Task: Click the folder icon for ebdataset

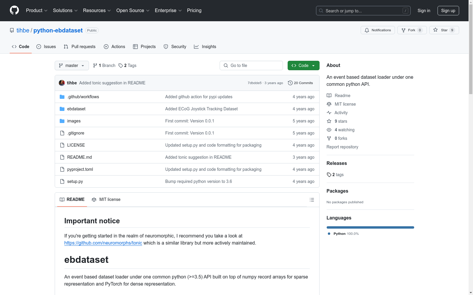Action: click(x=62, y=109)
